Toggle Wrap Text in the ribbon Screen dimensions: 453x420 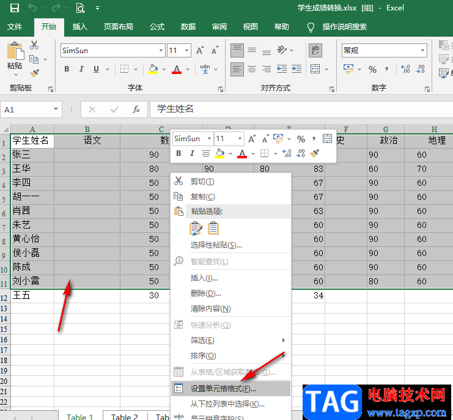coord(315,50)
